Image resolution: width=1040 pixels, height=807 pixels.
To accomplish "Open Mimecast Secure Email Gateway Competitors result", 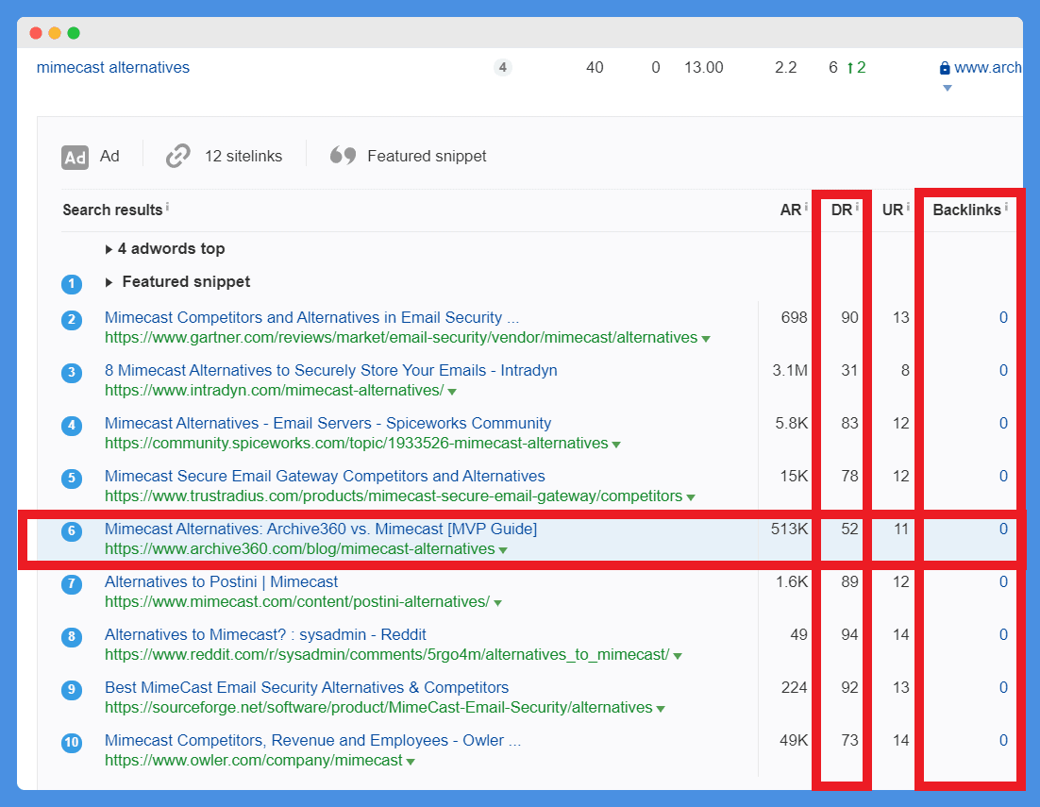I will coord(325,476).
